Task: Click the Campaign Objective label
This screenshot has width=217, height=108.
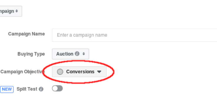Action: pyautogui.click(x=23, y=72)
